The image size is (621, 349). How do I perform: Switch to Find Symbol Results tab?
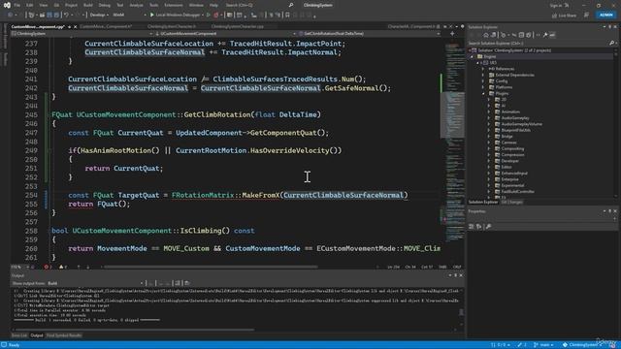click(x=64, y=335)
